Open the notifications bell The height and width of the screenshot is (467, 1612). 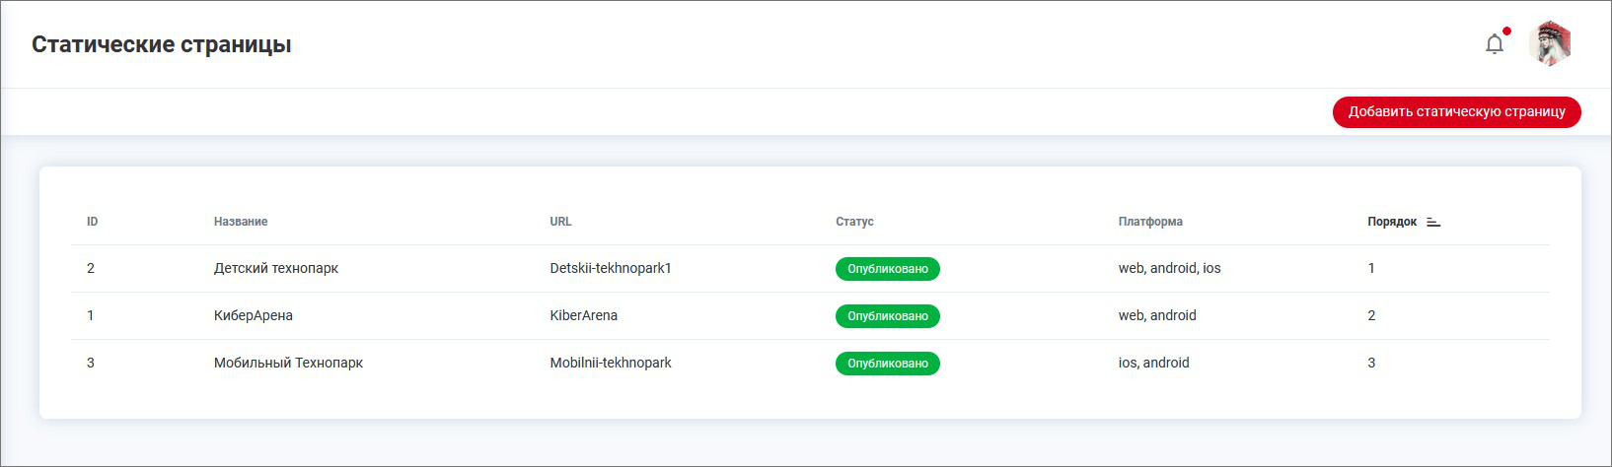pyautogui.click(x=1495, y=44)
